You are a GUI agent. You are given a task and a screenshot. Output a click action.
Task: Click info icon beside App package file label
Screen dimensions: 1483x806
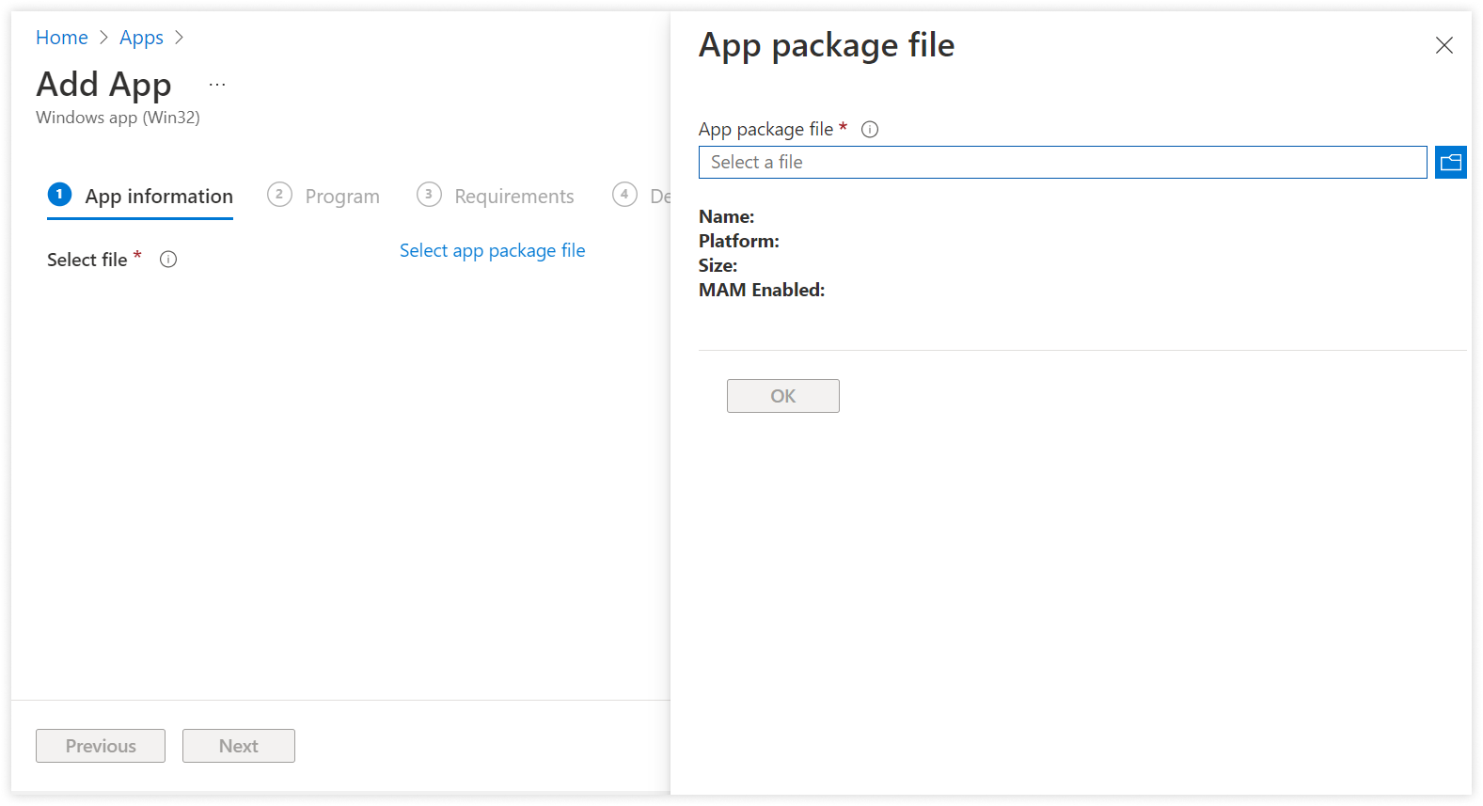870,130
